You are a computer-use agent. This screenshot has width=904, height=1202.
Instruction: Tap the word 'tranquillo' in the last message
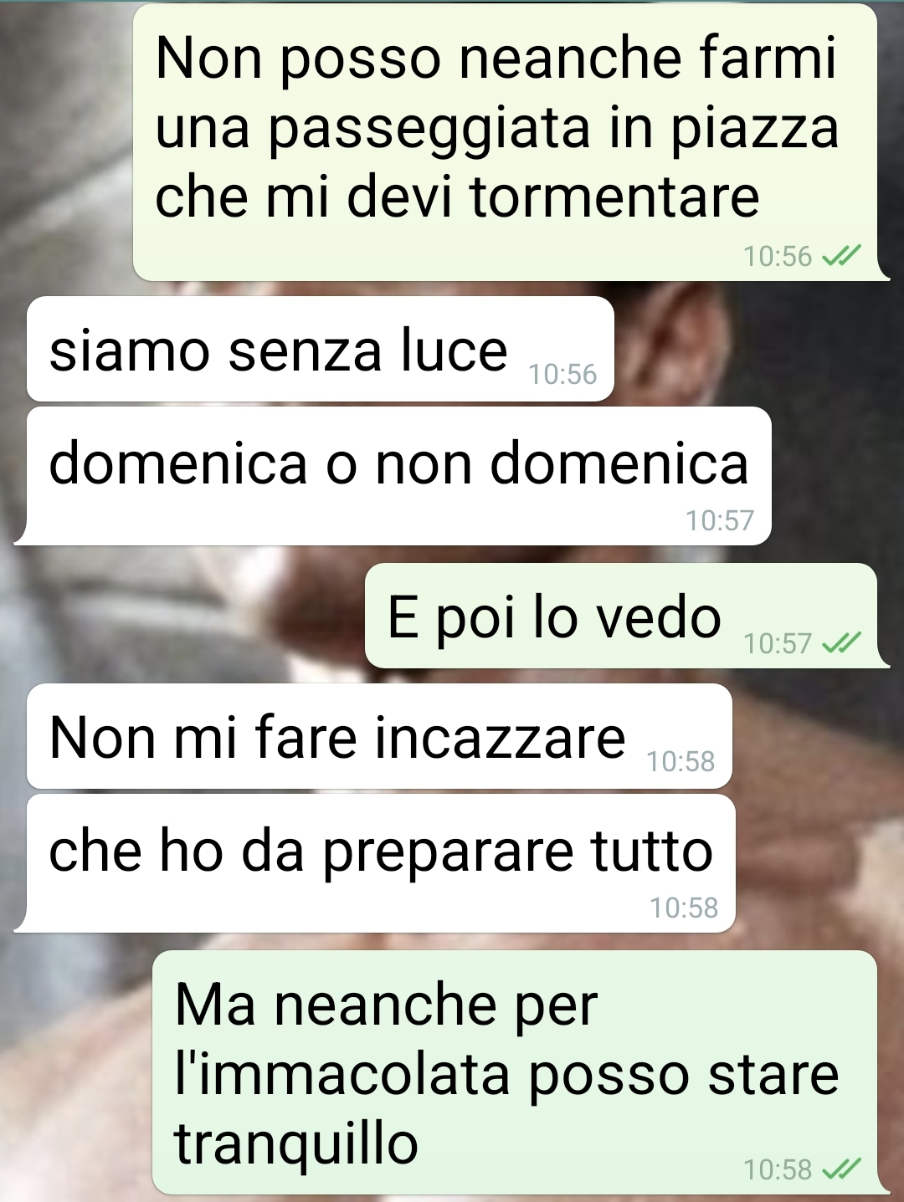[x=295, y=1145]
